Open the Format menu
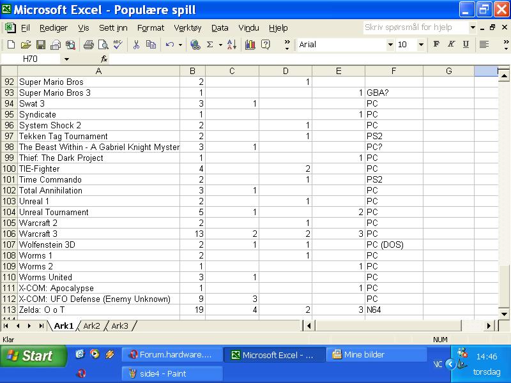This screenshot has height=383, width=511. pyautogui.click(x=151, y=28)
